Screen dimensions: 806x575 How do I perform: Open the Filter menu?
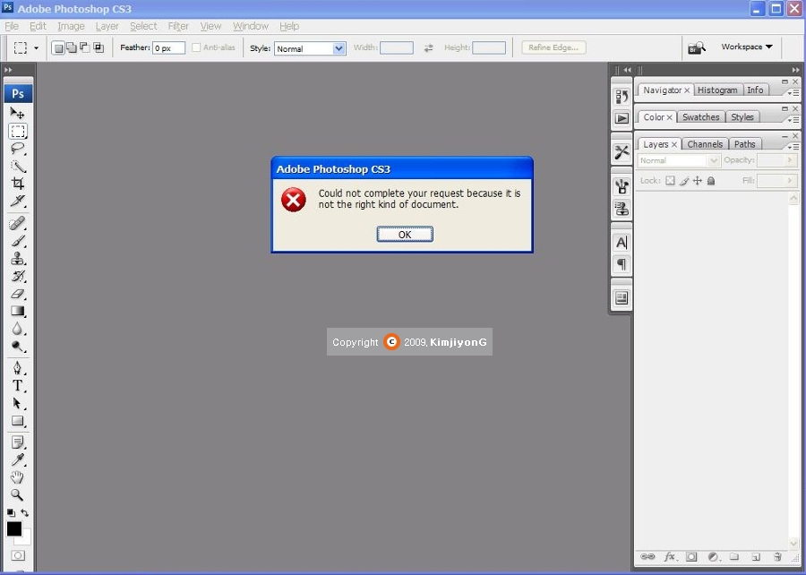tap(178, 26)
